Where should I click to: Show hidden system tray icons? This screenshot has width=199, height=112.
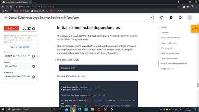pyautogui.click(x=161, y=109)
